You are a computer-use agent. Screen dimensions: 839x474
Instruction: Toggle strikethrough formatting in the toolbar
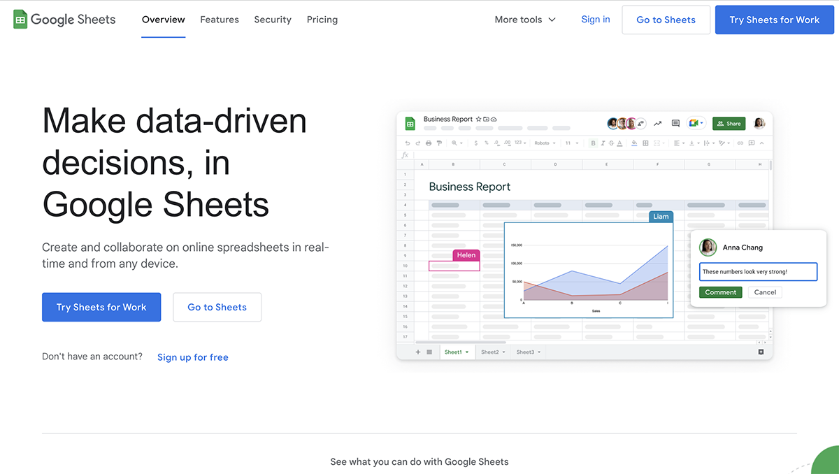tap(612, 142)
